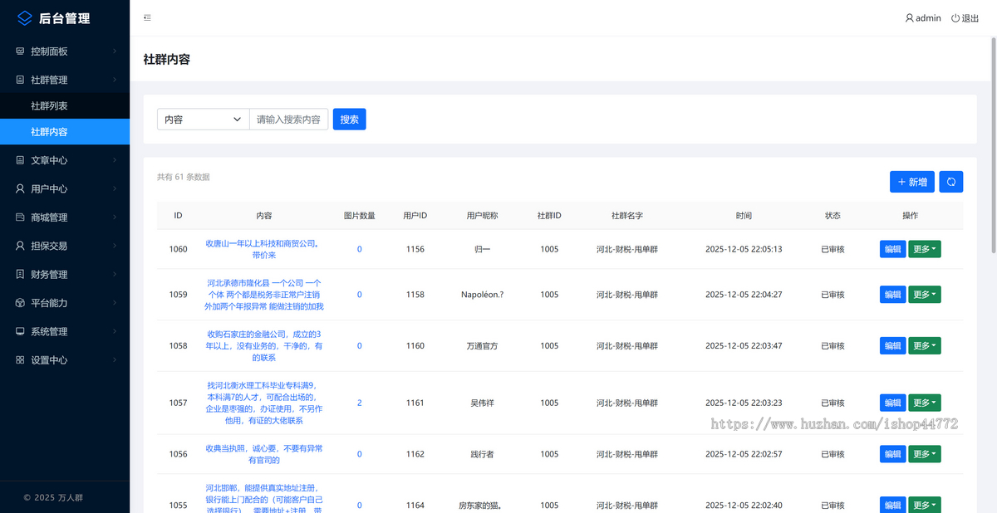
Task: Click the admin user icon
Action: [909, 18]
